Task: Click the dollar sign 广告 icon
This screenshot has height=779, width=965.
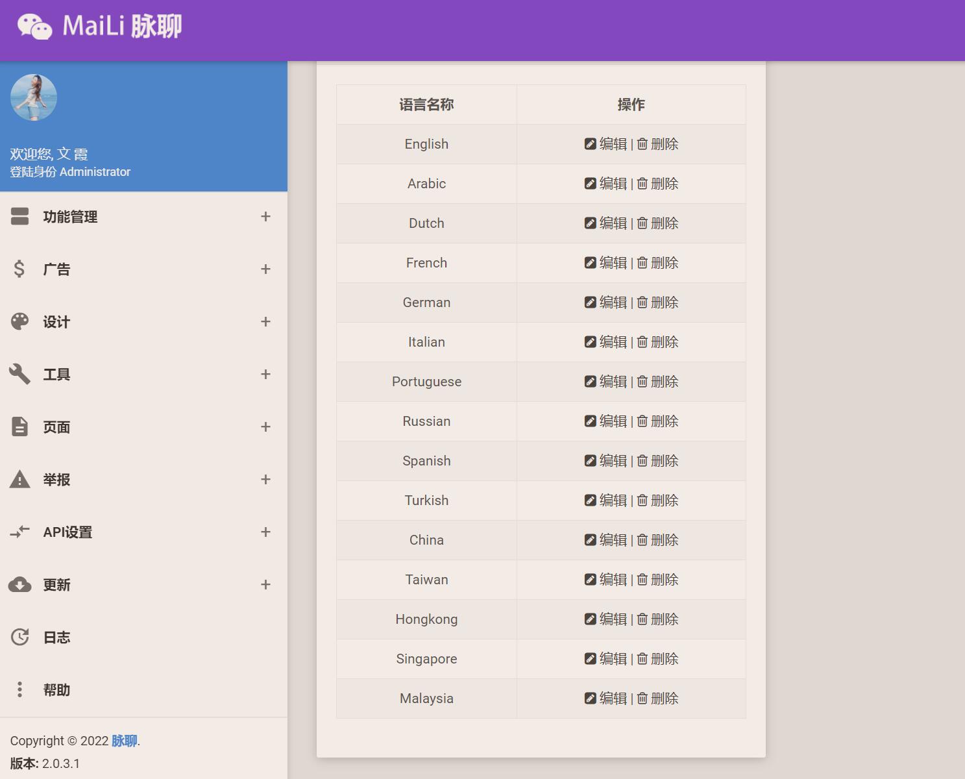Action: (x=19, y=269)
